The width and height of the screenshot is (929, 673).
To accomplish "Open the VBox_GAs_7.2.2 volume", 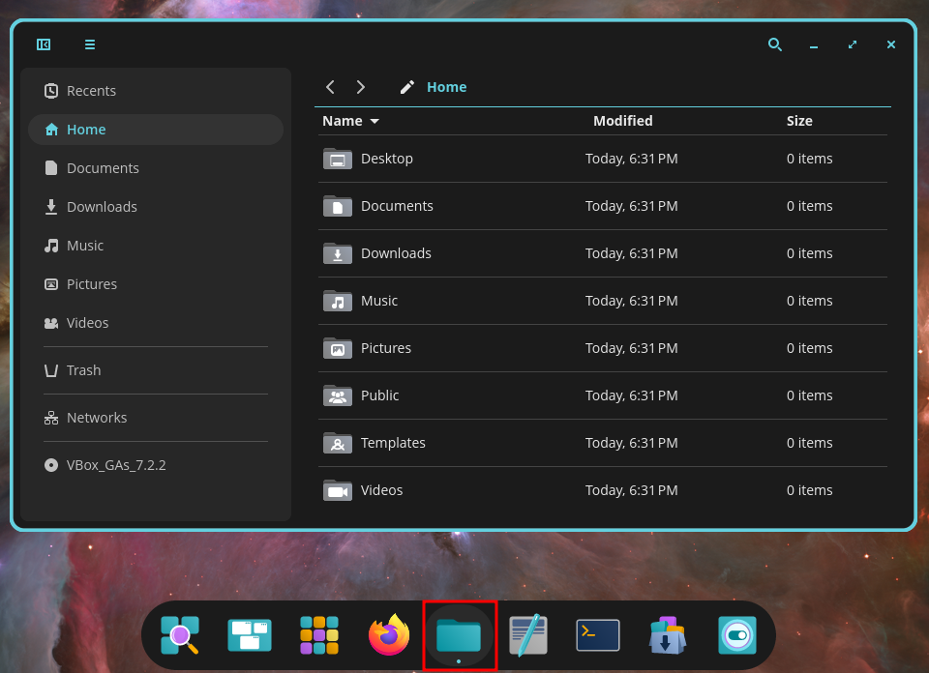I will (115, 464).
